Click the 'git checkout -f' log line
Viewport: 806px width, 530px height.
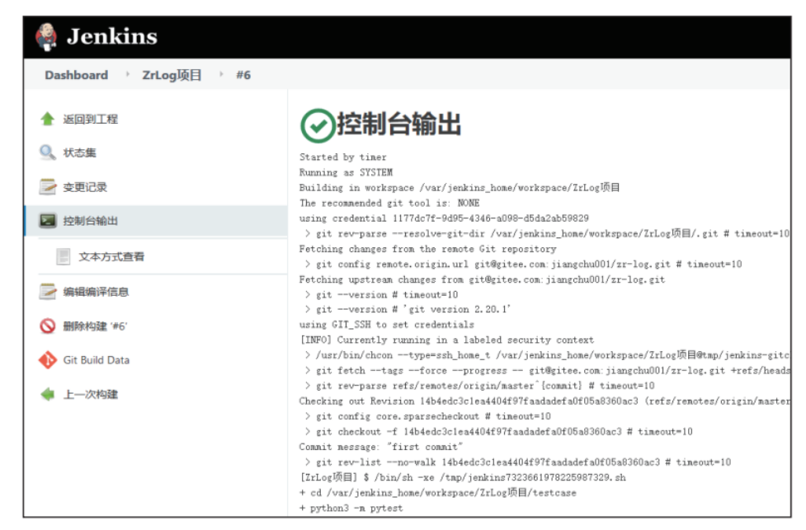498,431
